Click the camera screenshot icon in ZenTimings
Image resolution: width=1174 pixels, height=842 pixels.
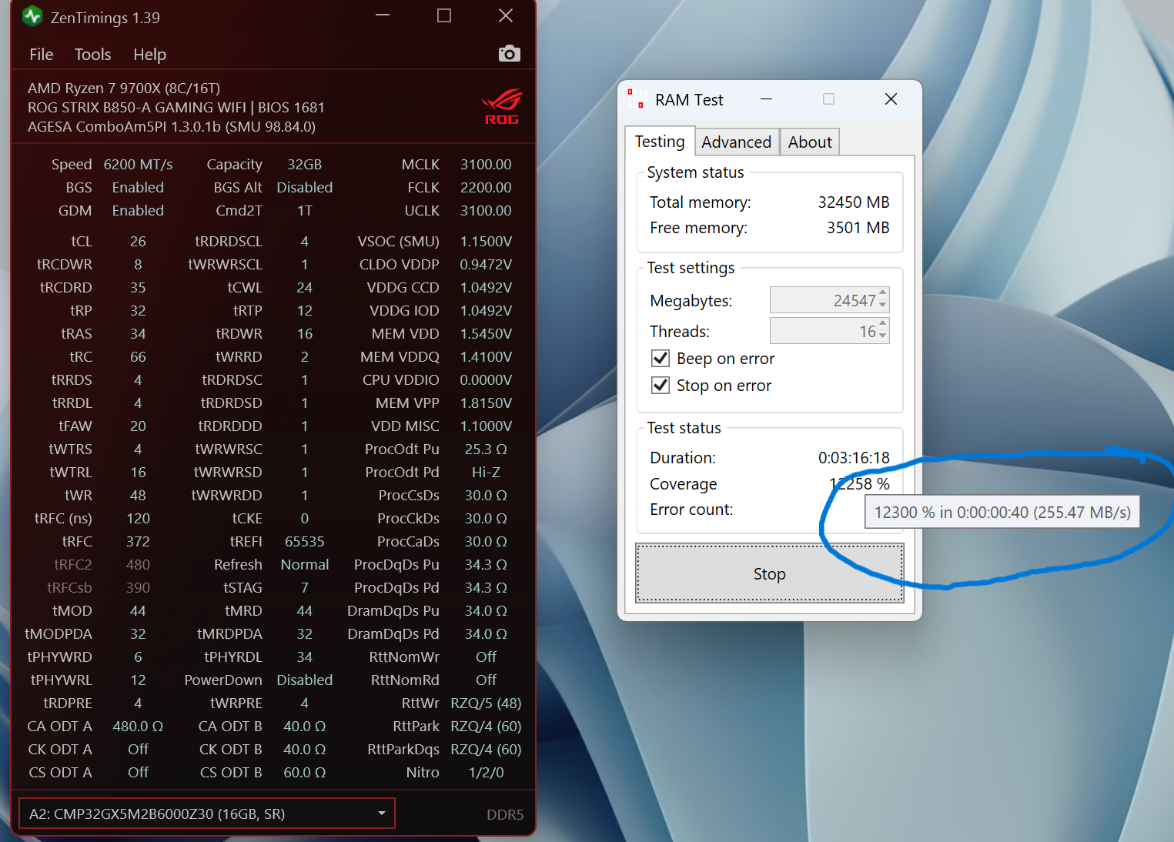pos(510,54)
